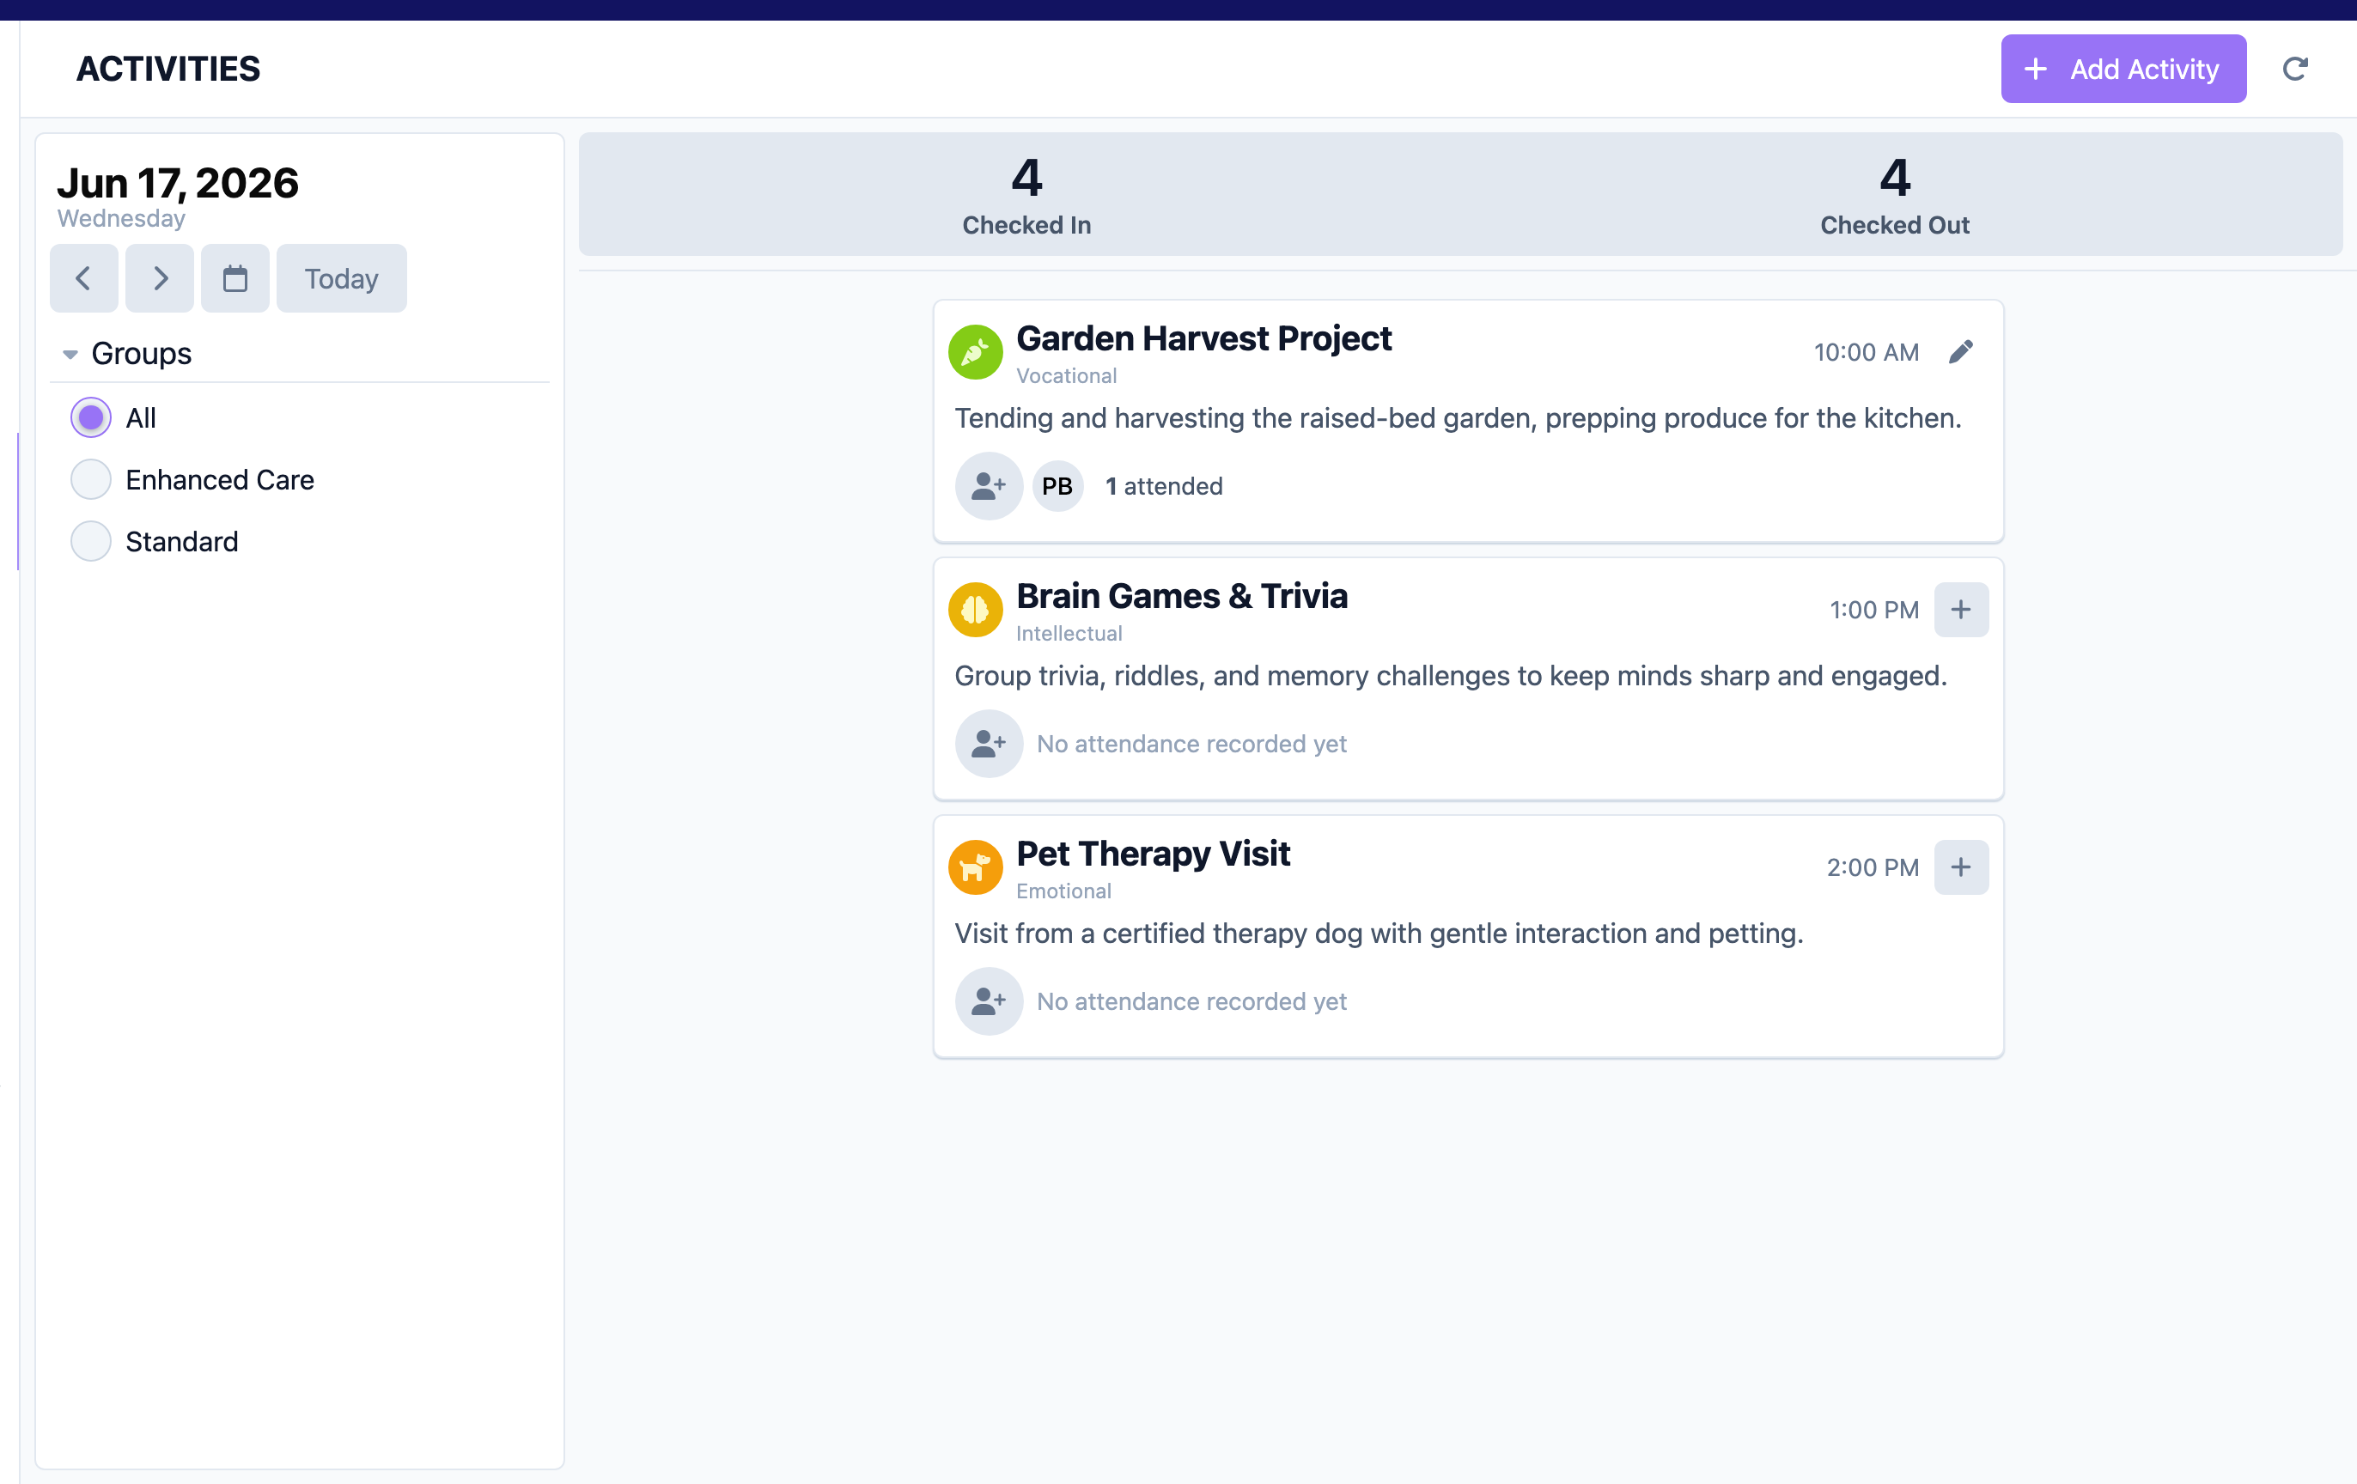Click the Pet Therapy Visit title

point(1153,854)
